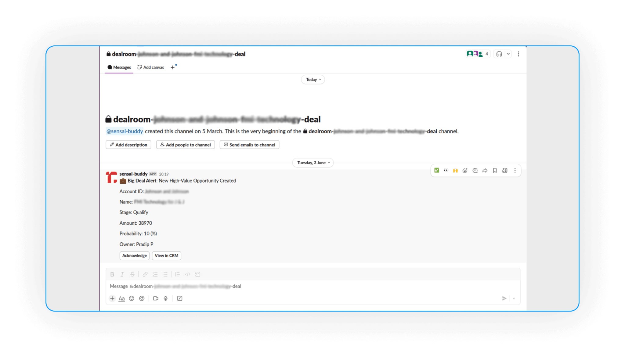Screen dimensions: 625x357
Task: Click the Add people to channel button
Action: point(186,145)
